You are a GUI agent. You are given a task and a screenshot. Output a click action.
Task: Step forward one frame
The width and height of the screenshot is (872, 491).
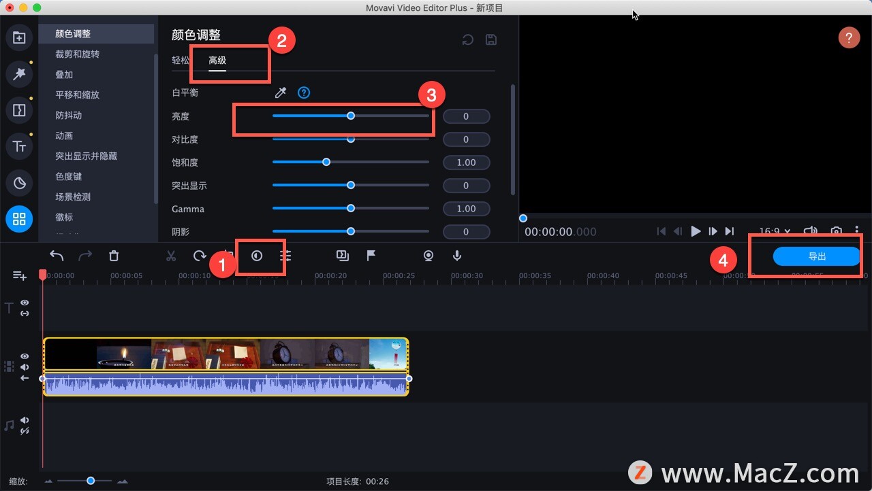click(x=713, y=231)
